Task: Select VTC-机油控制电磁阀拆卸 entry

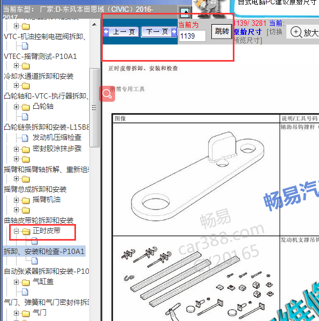Action: click(x=45, y=36)
